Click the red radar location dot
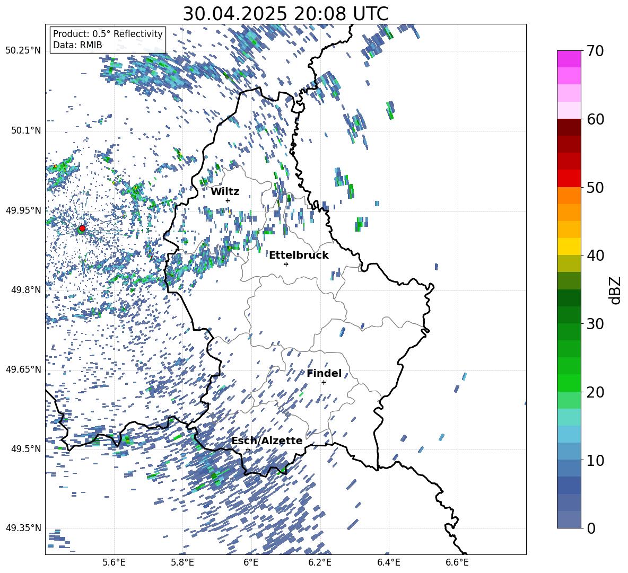This screenshot has height=573, width=628. click(82, 228)
